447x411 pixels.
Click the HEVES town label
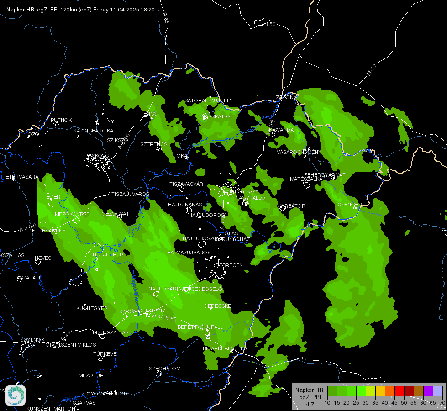point(43,258)
